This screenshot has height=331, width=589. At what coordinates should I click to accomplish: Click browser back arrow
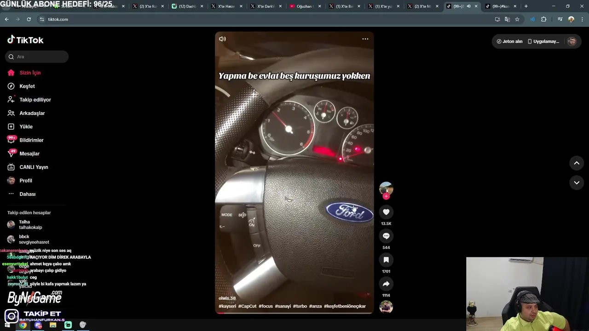tap(6, 19)
